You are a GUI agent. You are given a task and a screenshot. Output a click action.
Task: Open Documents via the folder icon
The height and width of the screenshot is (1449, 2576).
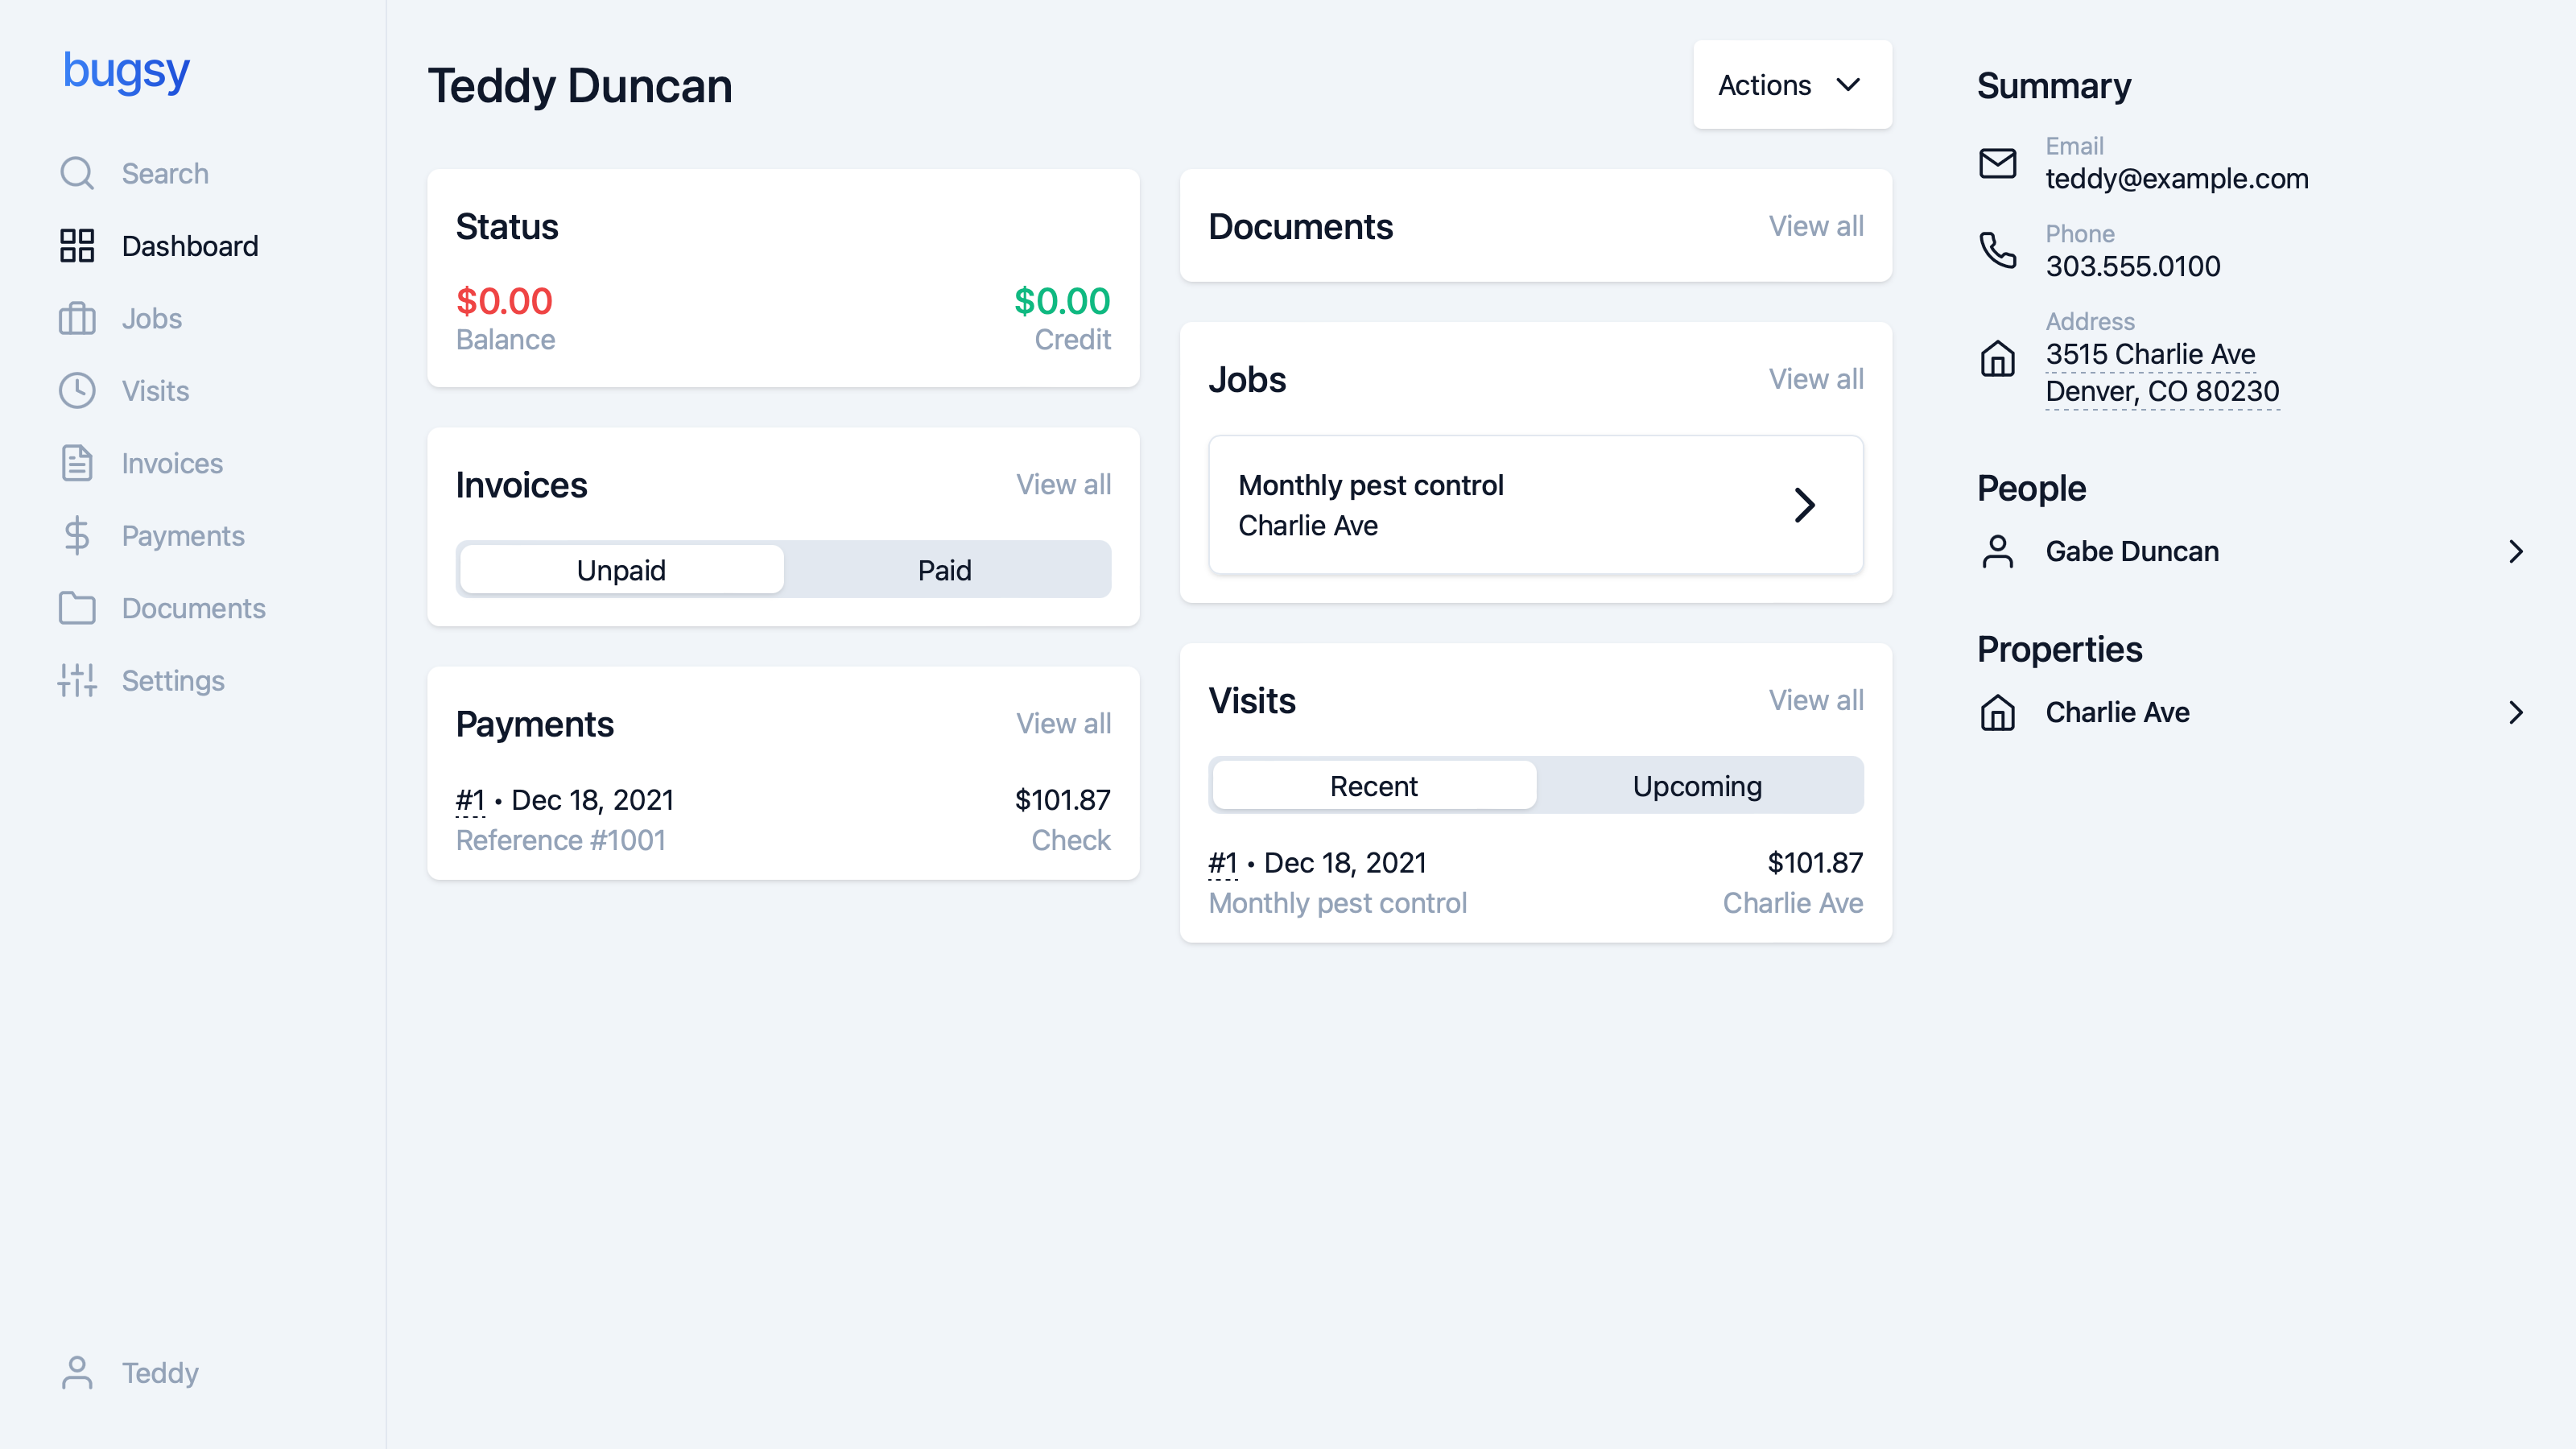point(77,608)
